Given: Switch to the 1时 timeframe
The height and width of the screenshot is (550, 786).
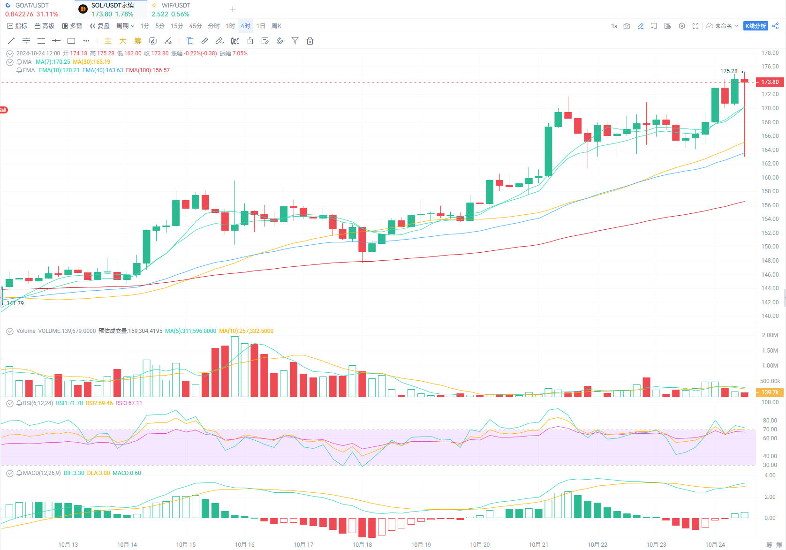Looking at the screenshot, I should 230,26.
